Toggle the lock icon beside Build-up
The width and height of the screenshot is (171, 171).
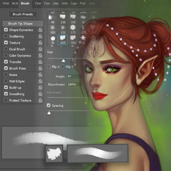click(40, 87)
